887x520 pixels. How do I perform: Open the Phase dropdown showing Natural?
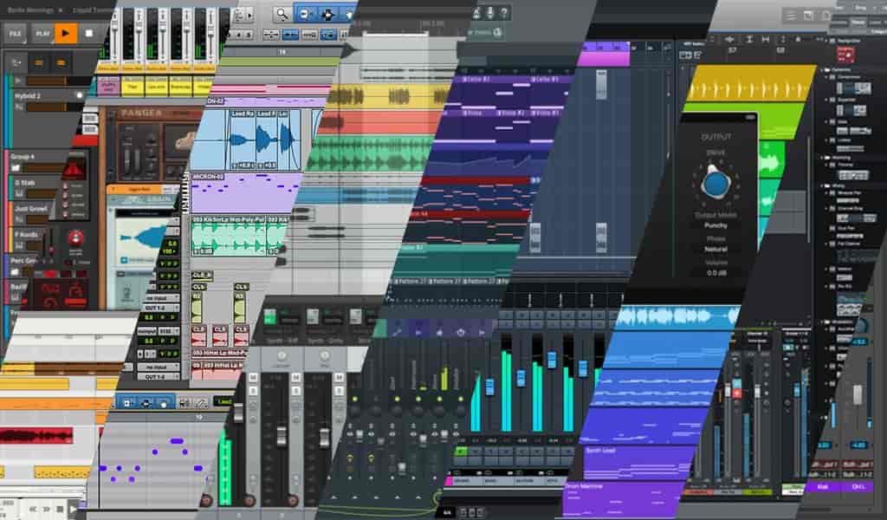point(717,247)
